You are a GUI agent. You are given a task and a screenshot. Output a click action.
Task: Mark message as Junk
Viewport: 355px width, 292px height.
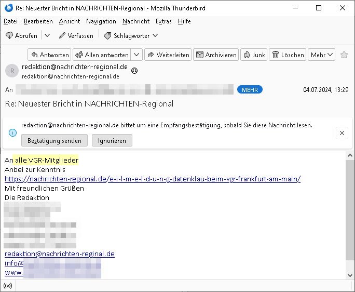(x=253, y=55)
